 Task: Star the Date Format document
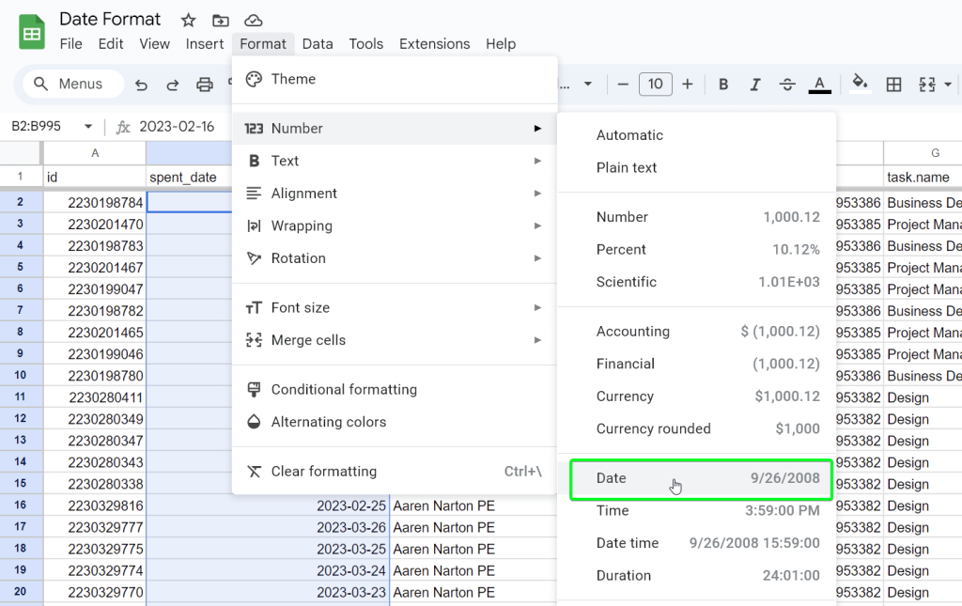tap(188, 21)
